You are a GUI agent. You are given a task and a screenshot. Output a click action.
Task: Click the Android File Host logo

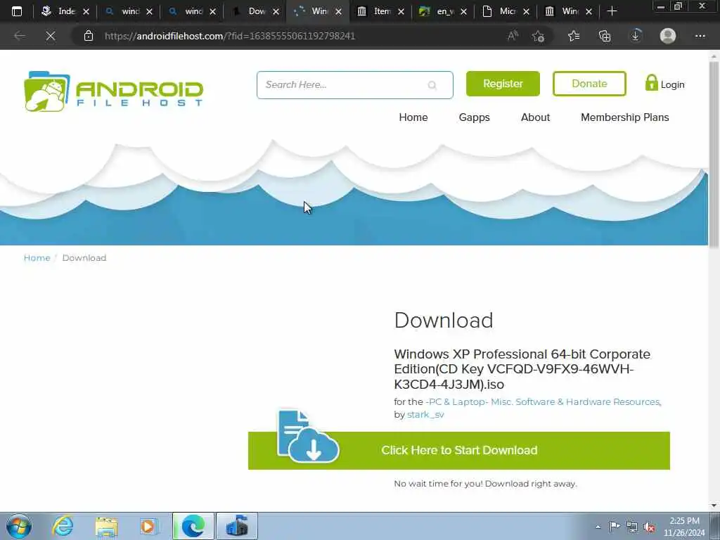pyautogui.click(x=113, y=91)
